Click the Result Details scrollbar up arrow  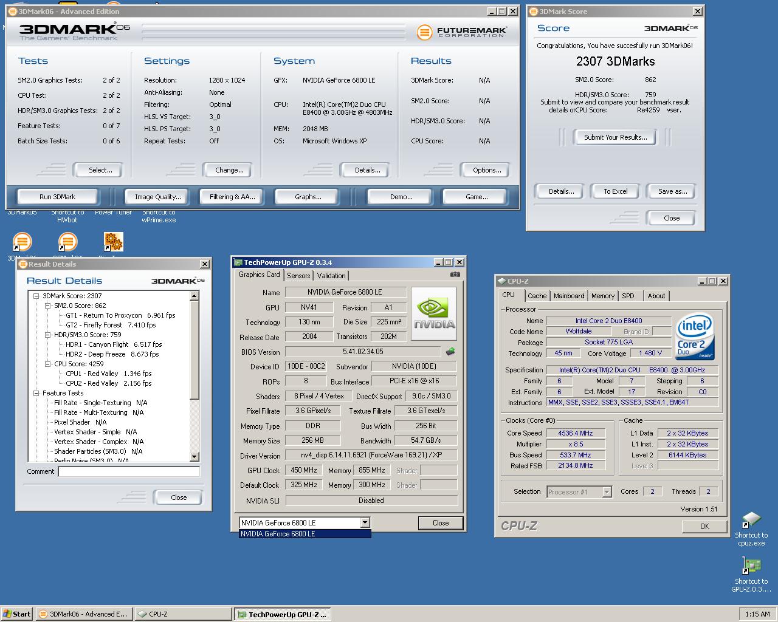click(194, 296)
